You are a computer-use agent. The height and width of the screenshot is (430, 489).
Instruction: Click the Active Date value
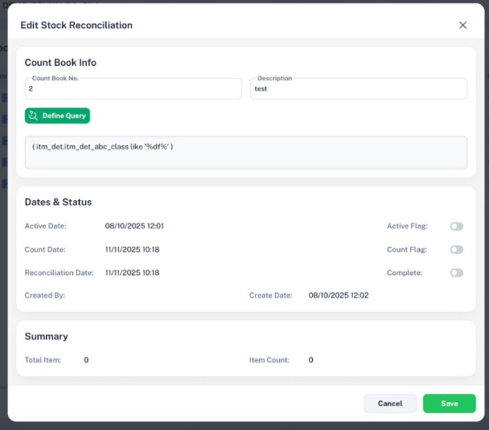[134, 227]
